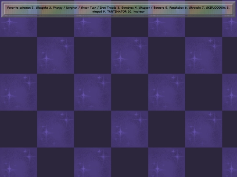Click "wimpod" on the second line
This screenshot has width=237, height=177.
pos(97,12)
